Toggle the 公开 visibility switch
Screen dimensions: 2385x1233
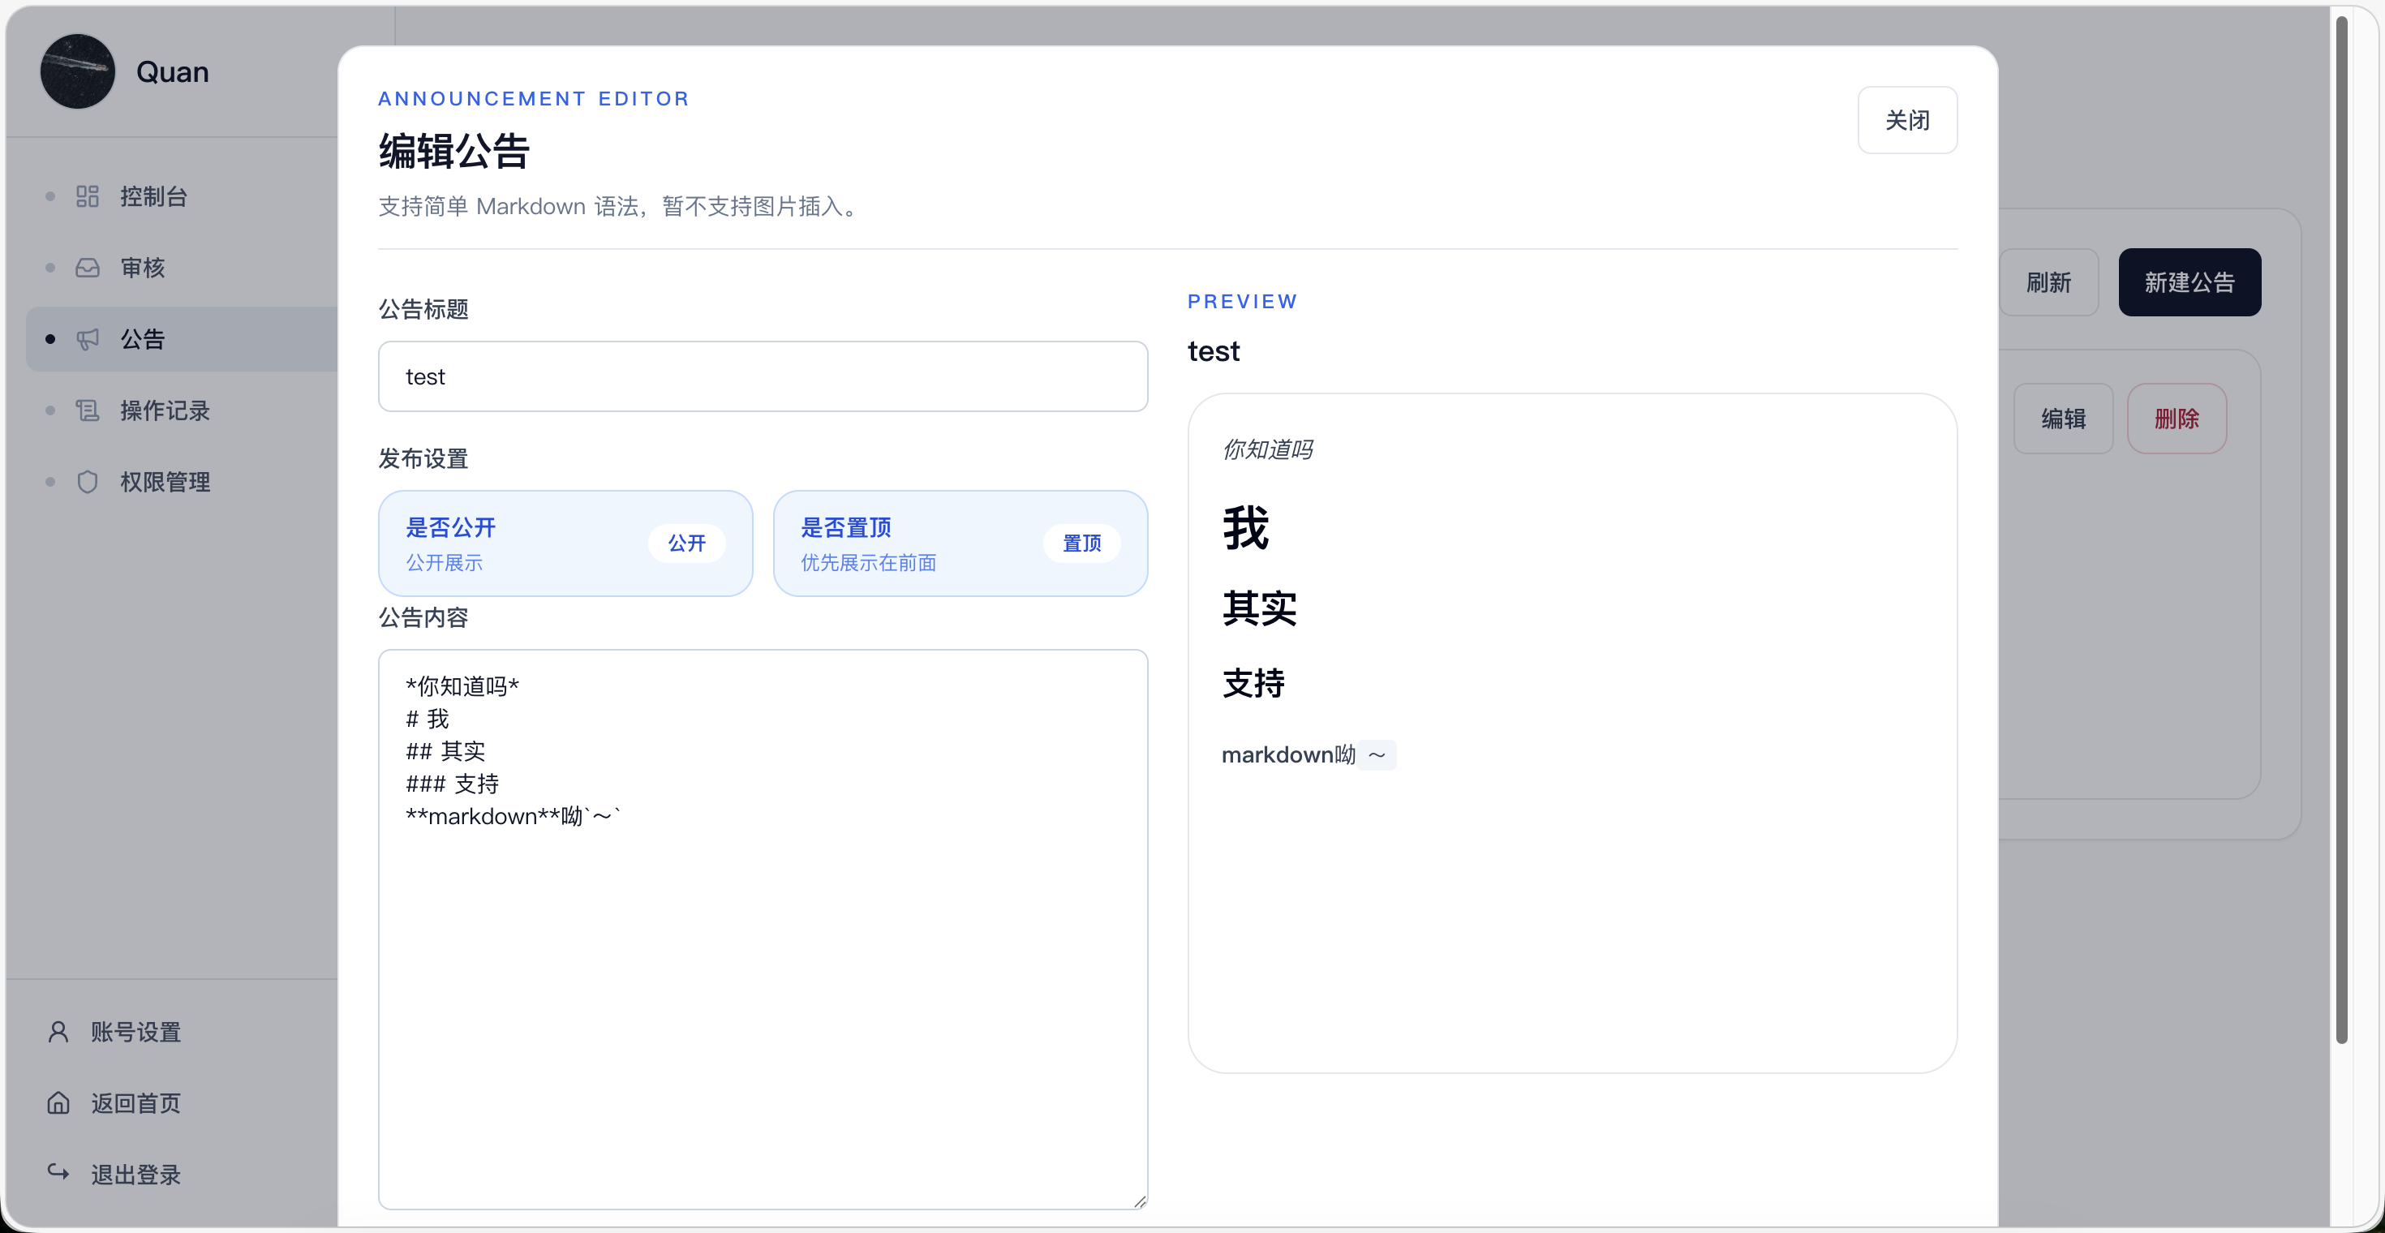[x=686, y=543]
